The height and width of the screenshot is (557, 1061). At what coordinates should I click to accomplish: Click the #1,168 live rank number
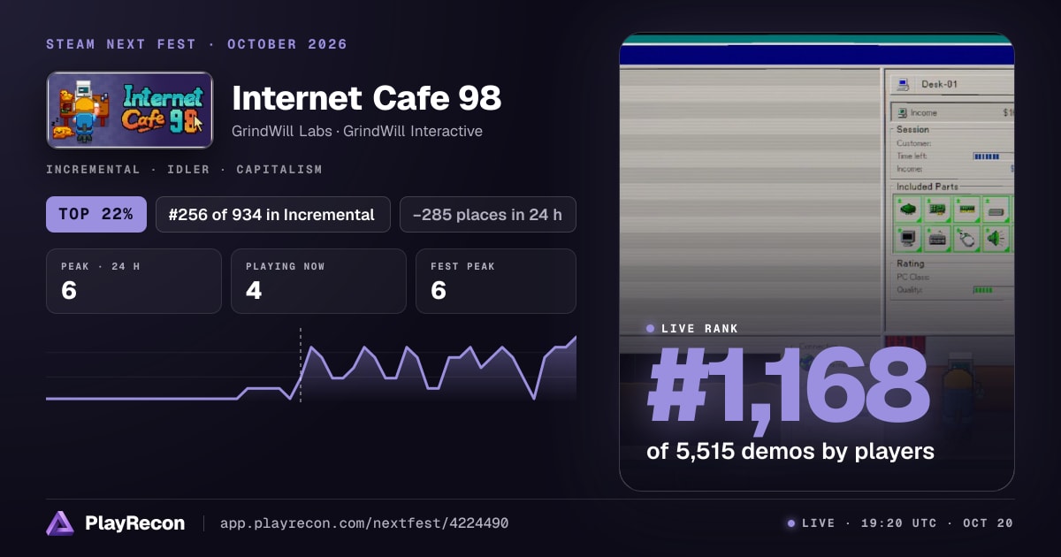click(x=788, y=386)
